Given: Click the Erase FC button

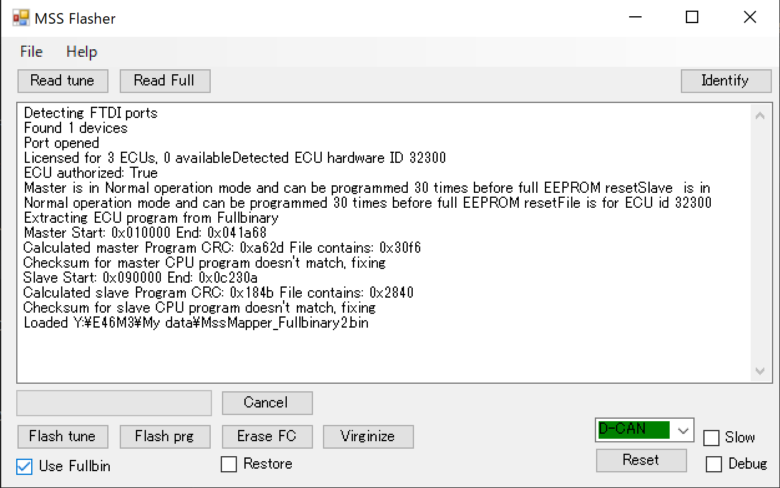Looking at the screenshot, I should tap(267, 436).
